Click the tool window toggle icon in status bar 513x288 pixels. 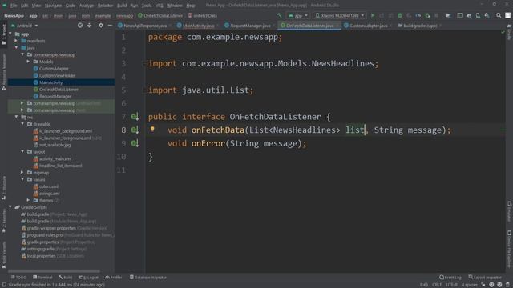pyautogui.click(x=3, y=285)
